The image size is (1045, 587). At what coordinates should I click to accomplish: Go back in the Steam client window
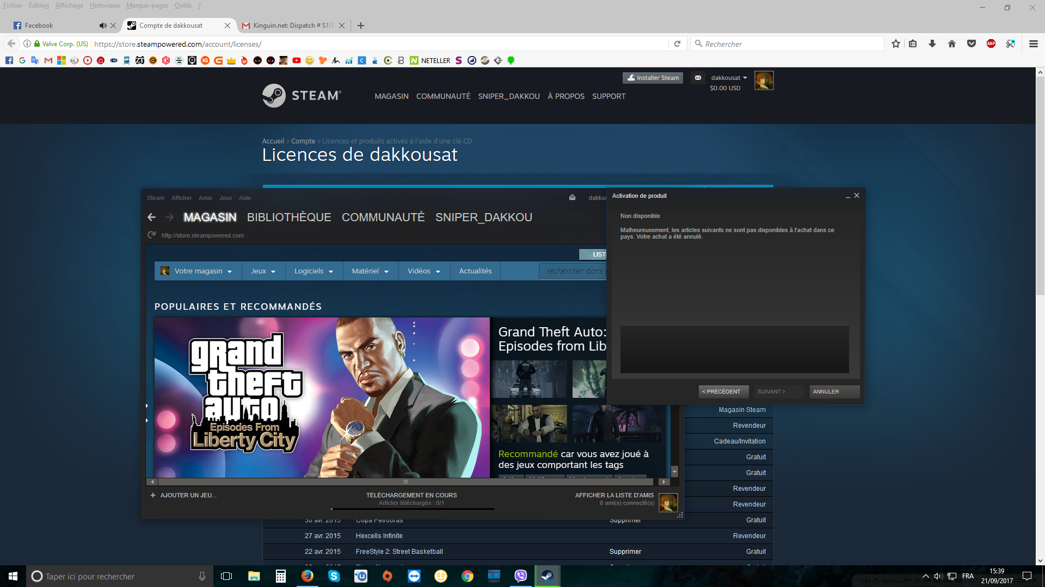tap(152, 217)
